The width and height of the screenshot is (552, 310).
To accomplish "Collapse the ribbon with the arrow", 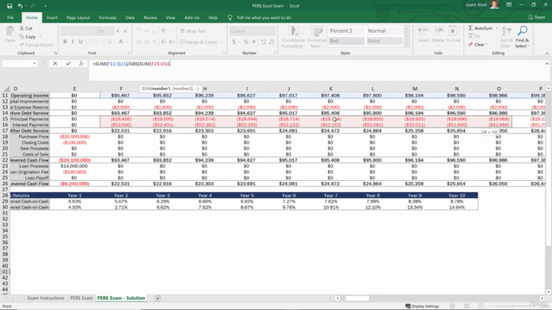I will point(547,53).
